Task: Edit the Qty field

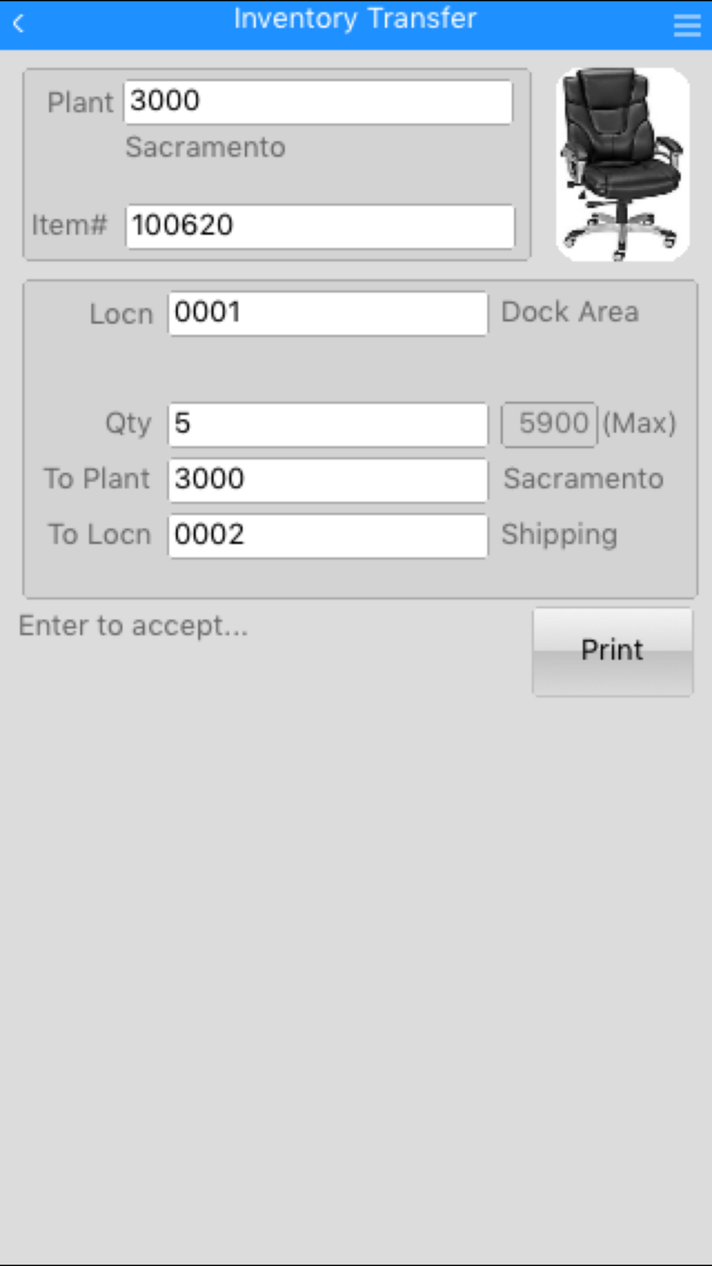Action: point(328,424)
